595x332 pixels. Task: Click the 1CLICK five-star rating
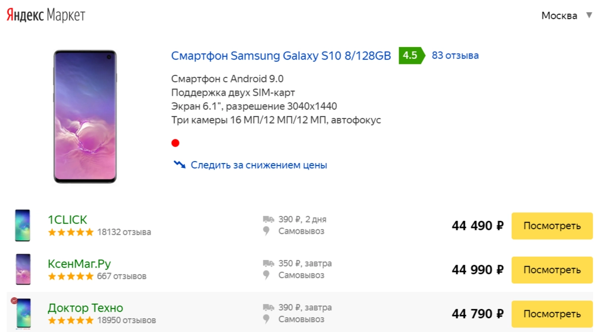70,232
